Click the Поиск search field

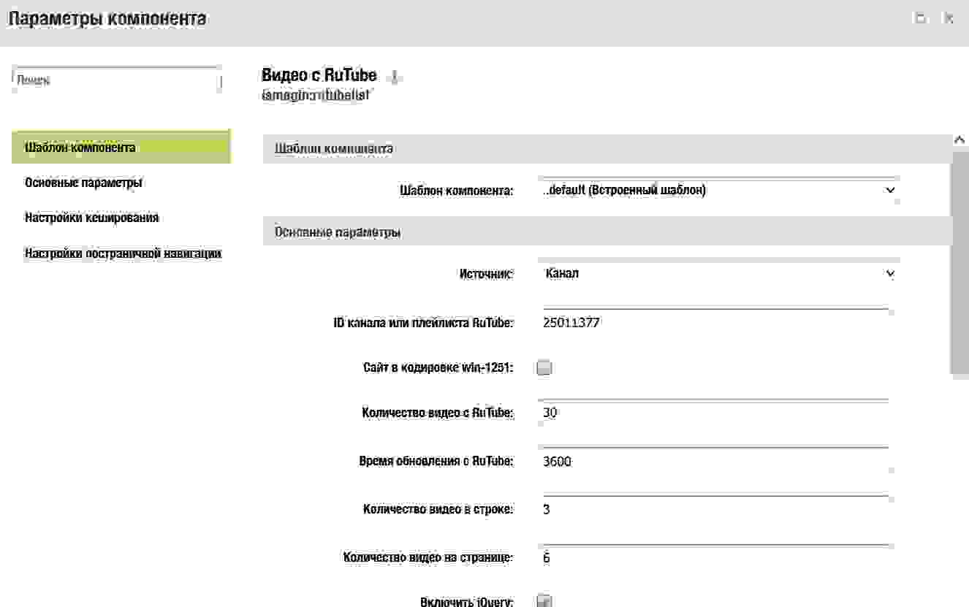click(117, 80)
